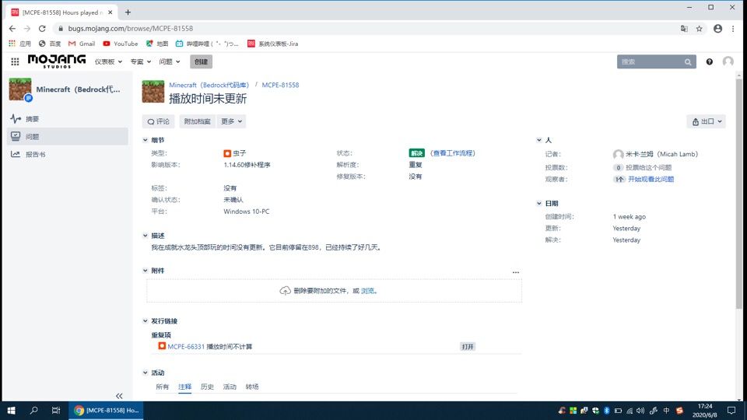Click the page vertical scrollbar
The image size is (747, 420).
[x=739, y=193]
